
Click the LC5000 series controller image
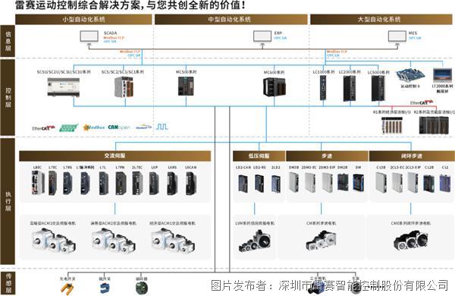click(x=378, y=89)
